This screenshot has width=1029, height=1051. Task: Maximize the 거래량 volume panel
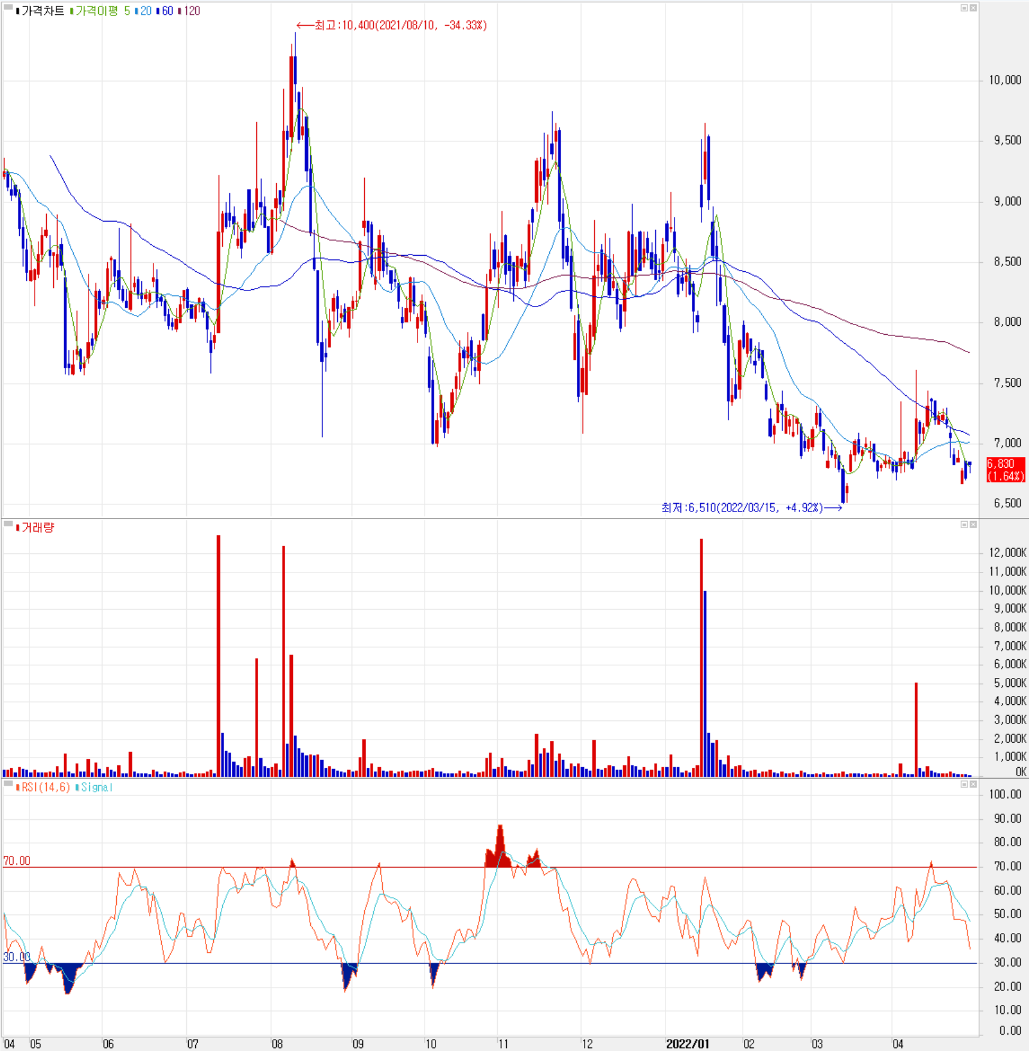(964, 525)
